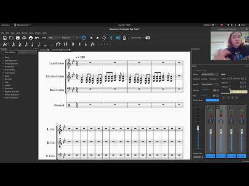Take a score image capture with the camera icon

[x=147, y=38]
